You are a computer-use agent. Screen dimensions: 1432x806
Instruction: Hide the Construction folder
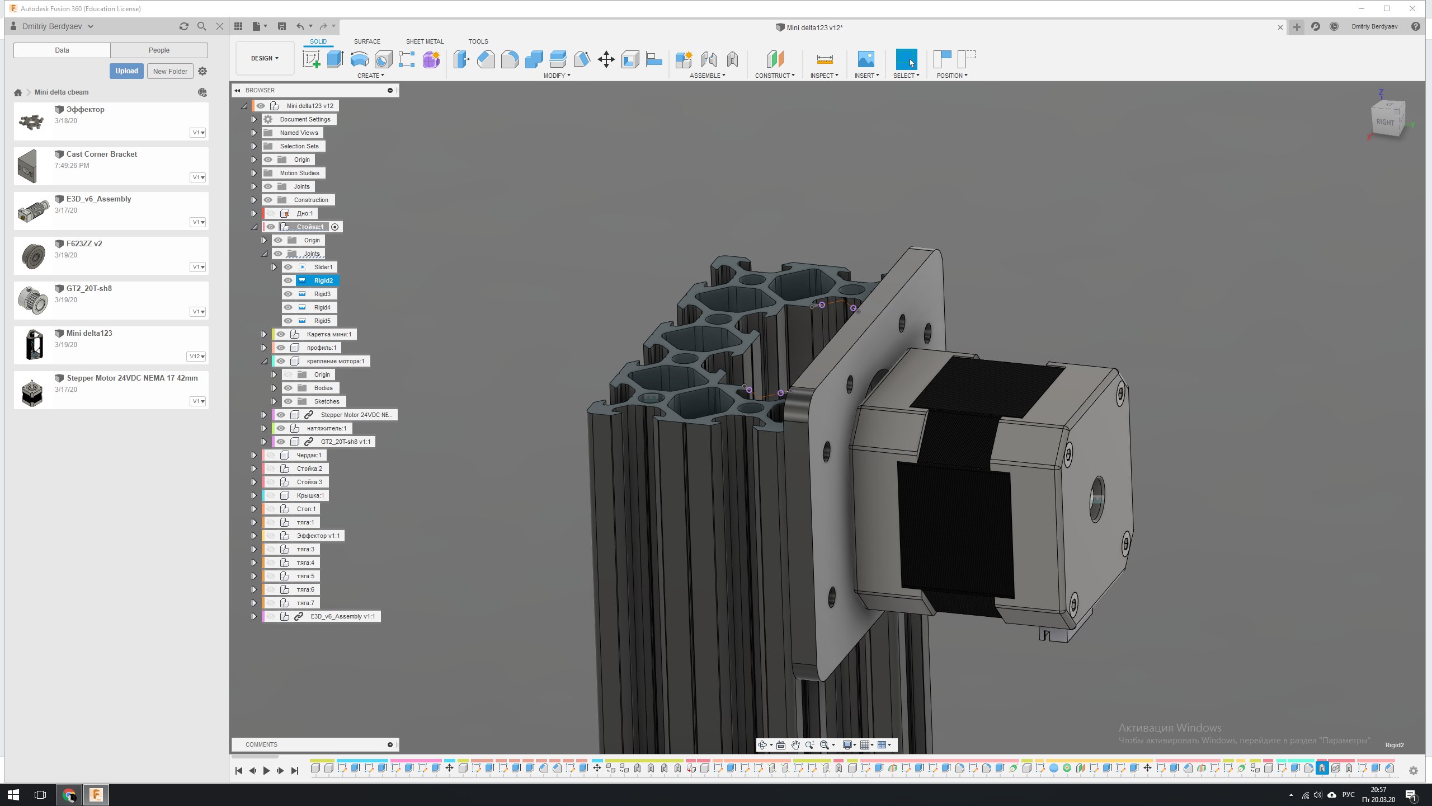point(268,200)
